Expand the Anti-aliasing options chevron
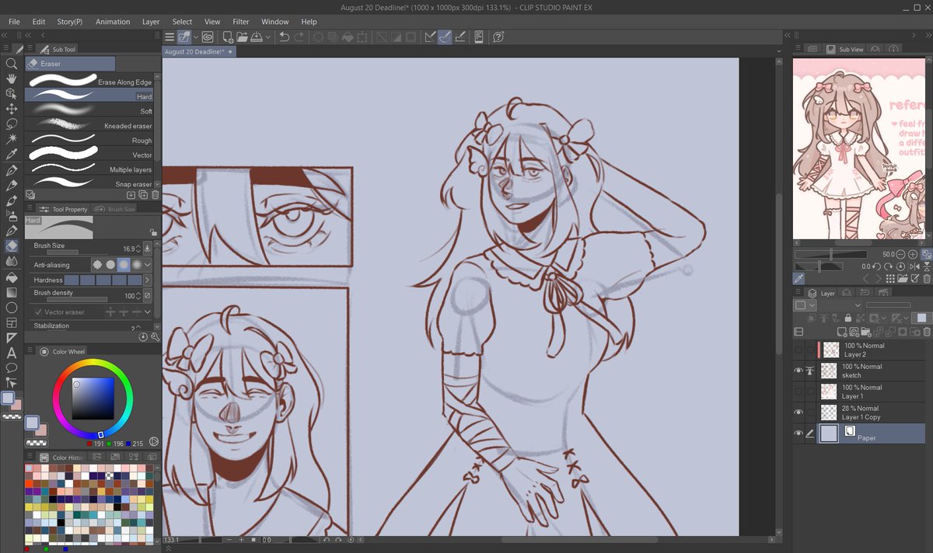This screenshot has width=933, height=553. point(148,265)
